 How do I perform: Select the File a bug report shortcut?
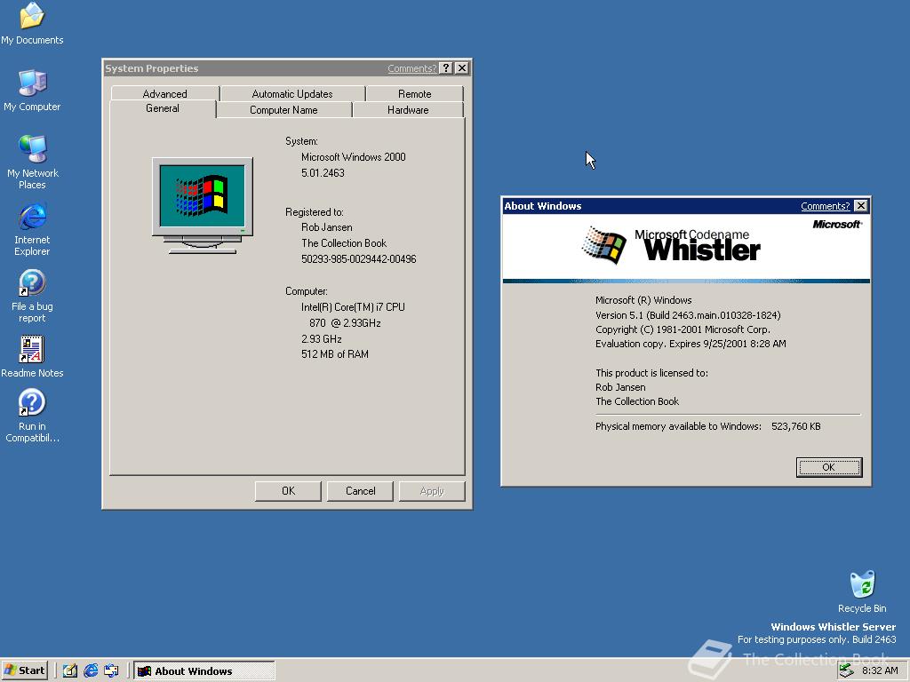(x=32, y=297)
